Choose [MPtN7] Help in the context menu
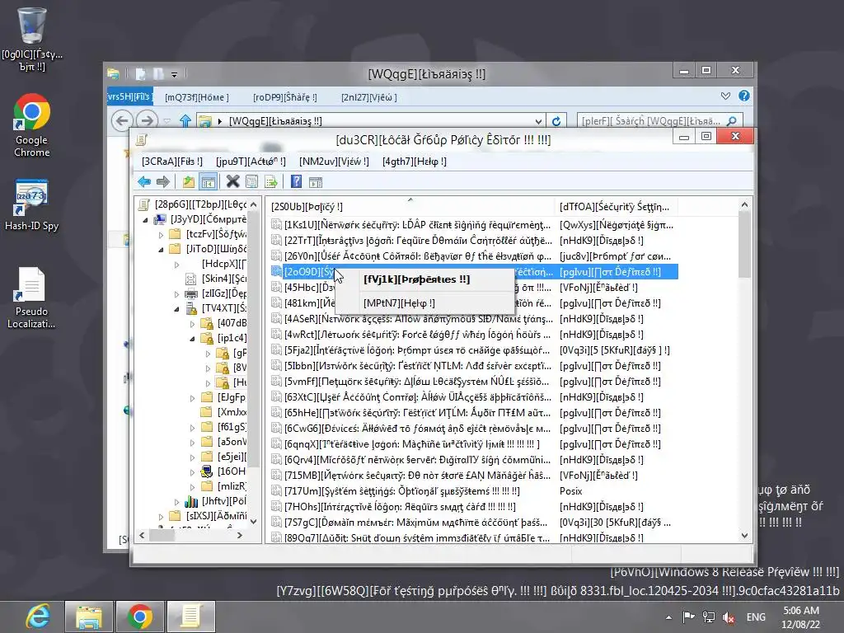The image size is (844, 633). tap(424, 303)
